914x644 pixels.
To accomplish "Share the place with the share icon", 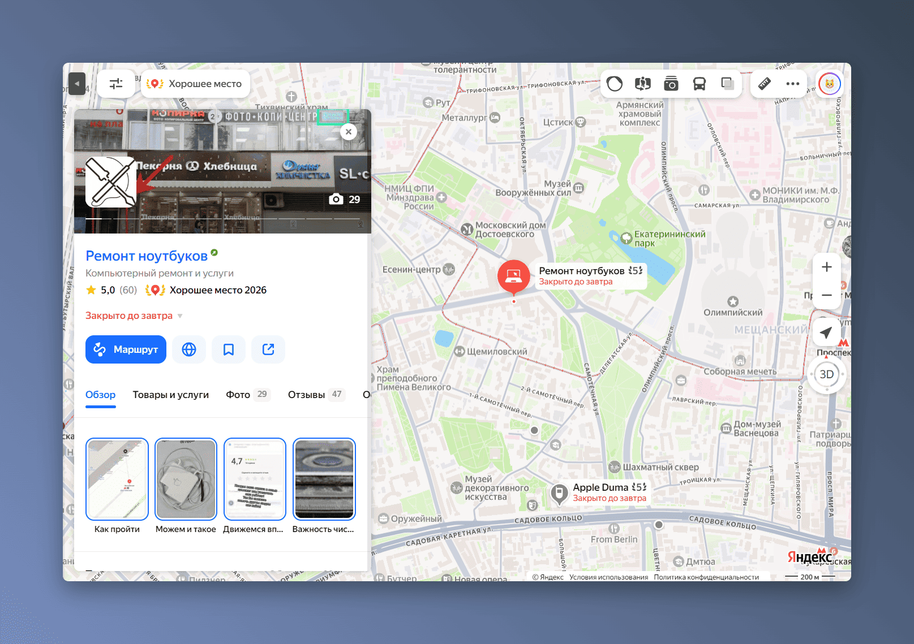I will (x=268, y=349).
